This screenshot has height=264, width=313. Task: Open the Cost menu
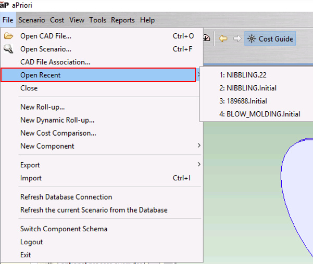point(57,20)
